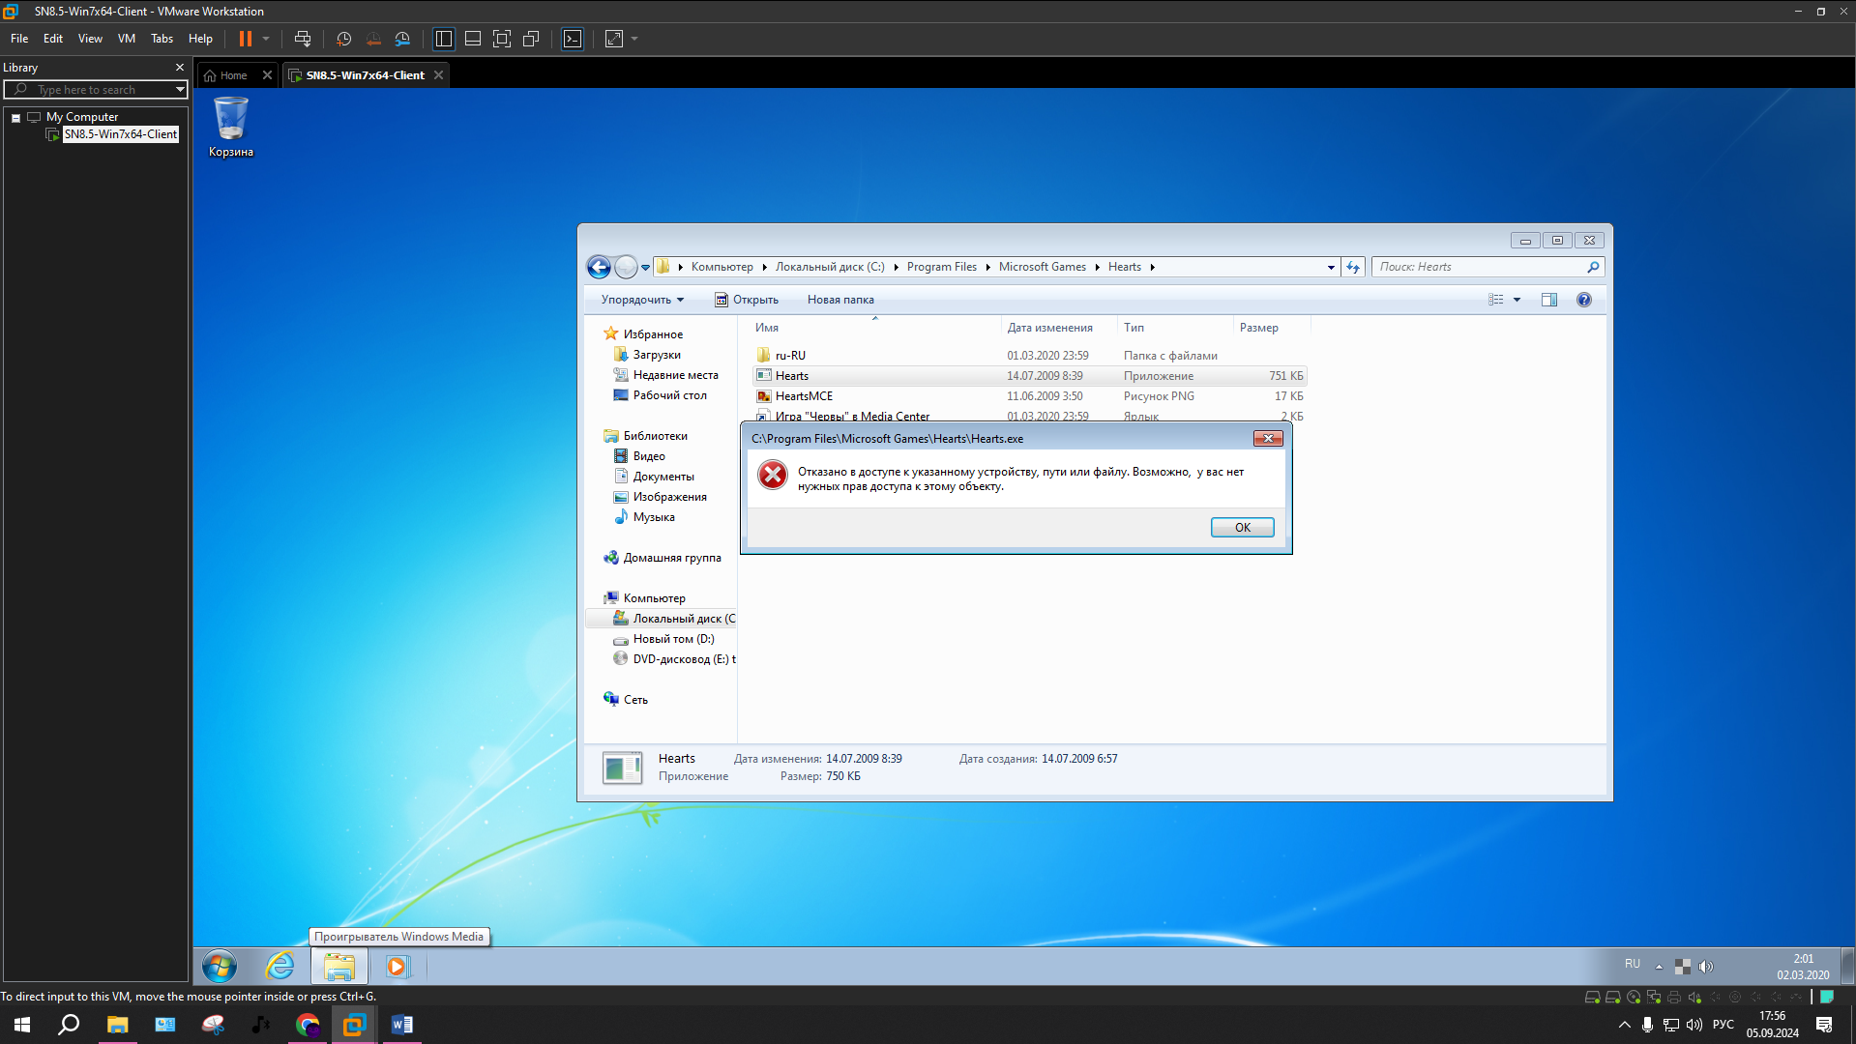
Task: Show hidden tray icons in the Windows 7 taskbar
Action: pos(1659,966)
